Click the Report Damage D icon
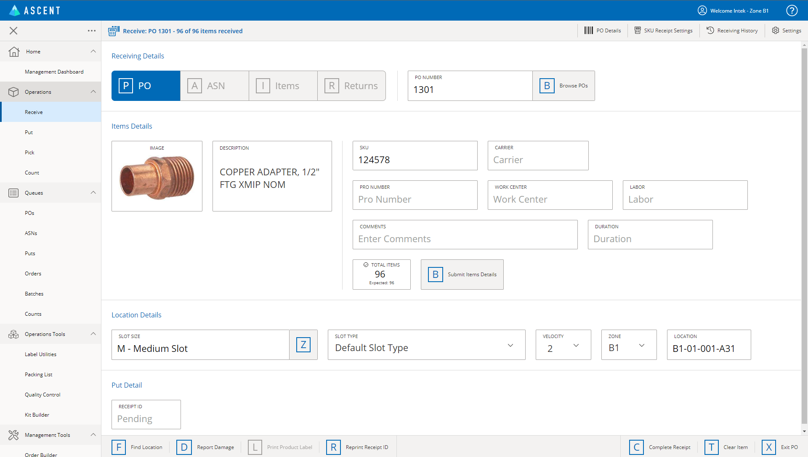 click(x=184, y=447)
